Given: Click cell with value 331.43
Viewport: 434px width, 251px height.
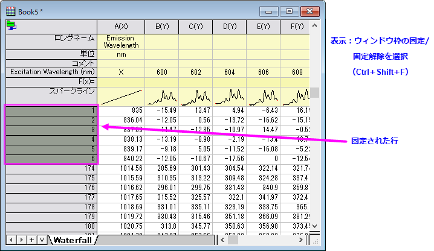Looking at the screenshot, I should [230, 188].
